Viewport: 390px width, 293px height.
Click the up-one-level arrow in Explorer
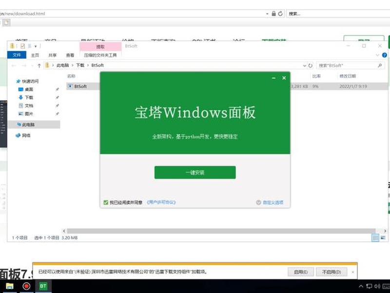39,65
